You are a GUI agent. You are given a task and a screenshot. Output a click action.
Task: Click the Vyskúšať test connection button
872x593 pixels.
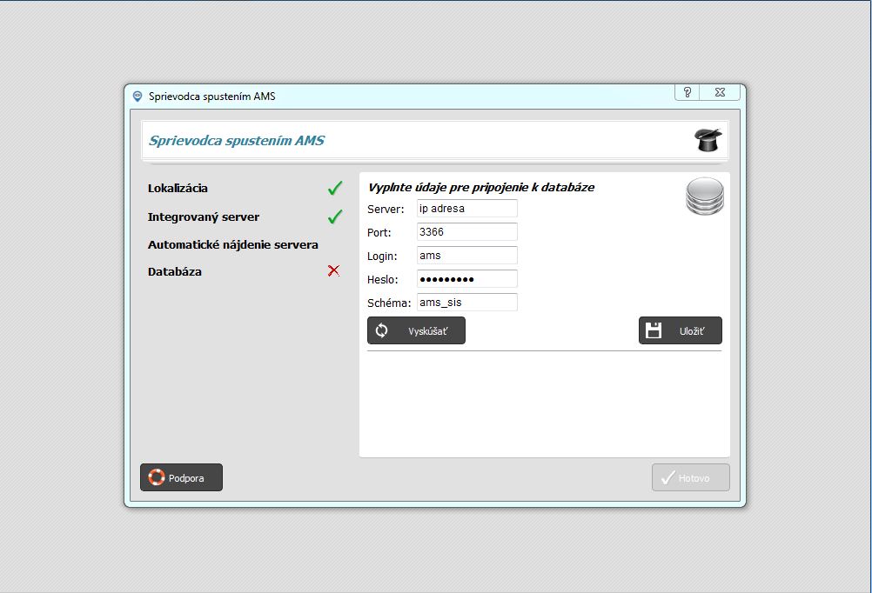point(416,330)
